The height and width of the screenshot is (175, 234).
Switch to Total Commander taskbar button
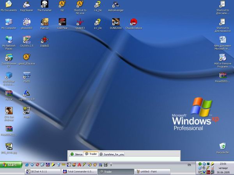[79, 171]
